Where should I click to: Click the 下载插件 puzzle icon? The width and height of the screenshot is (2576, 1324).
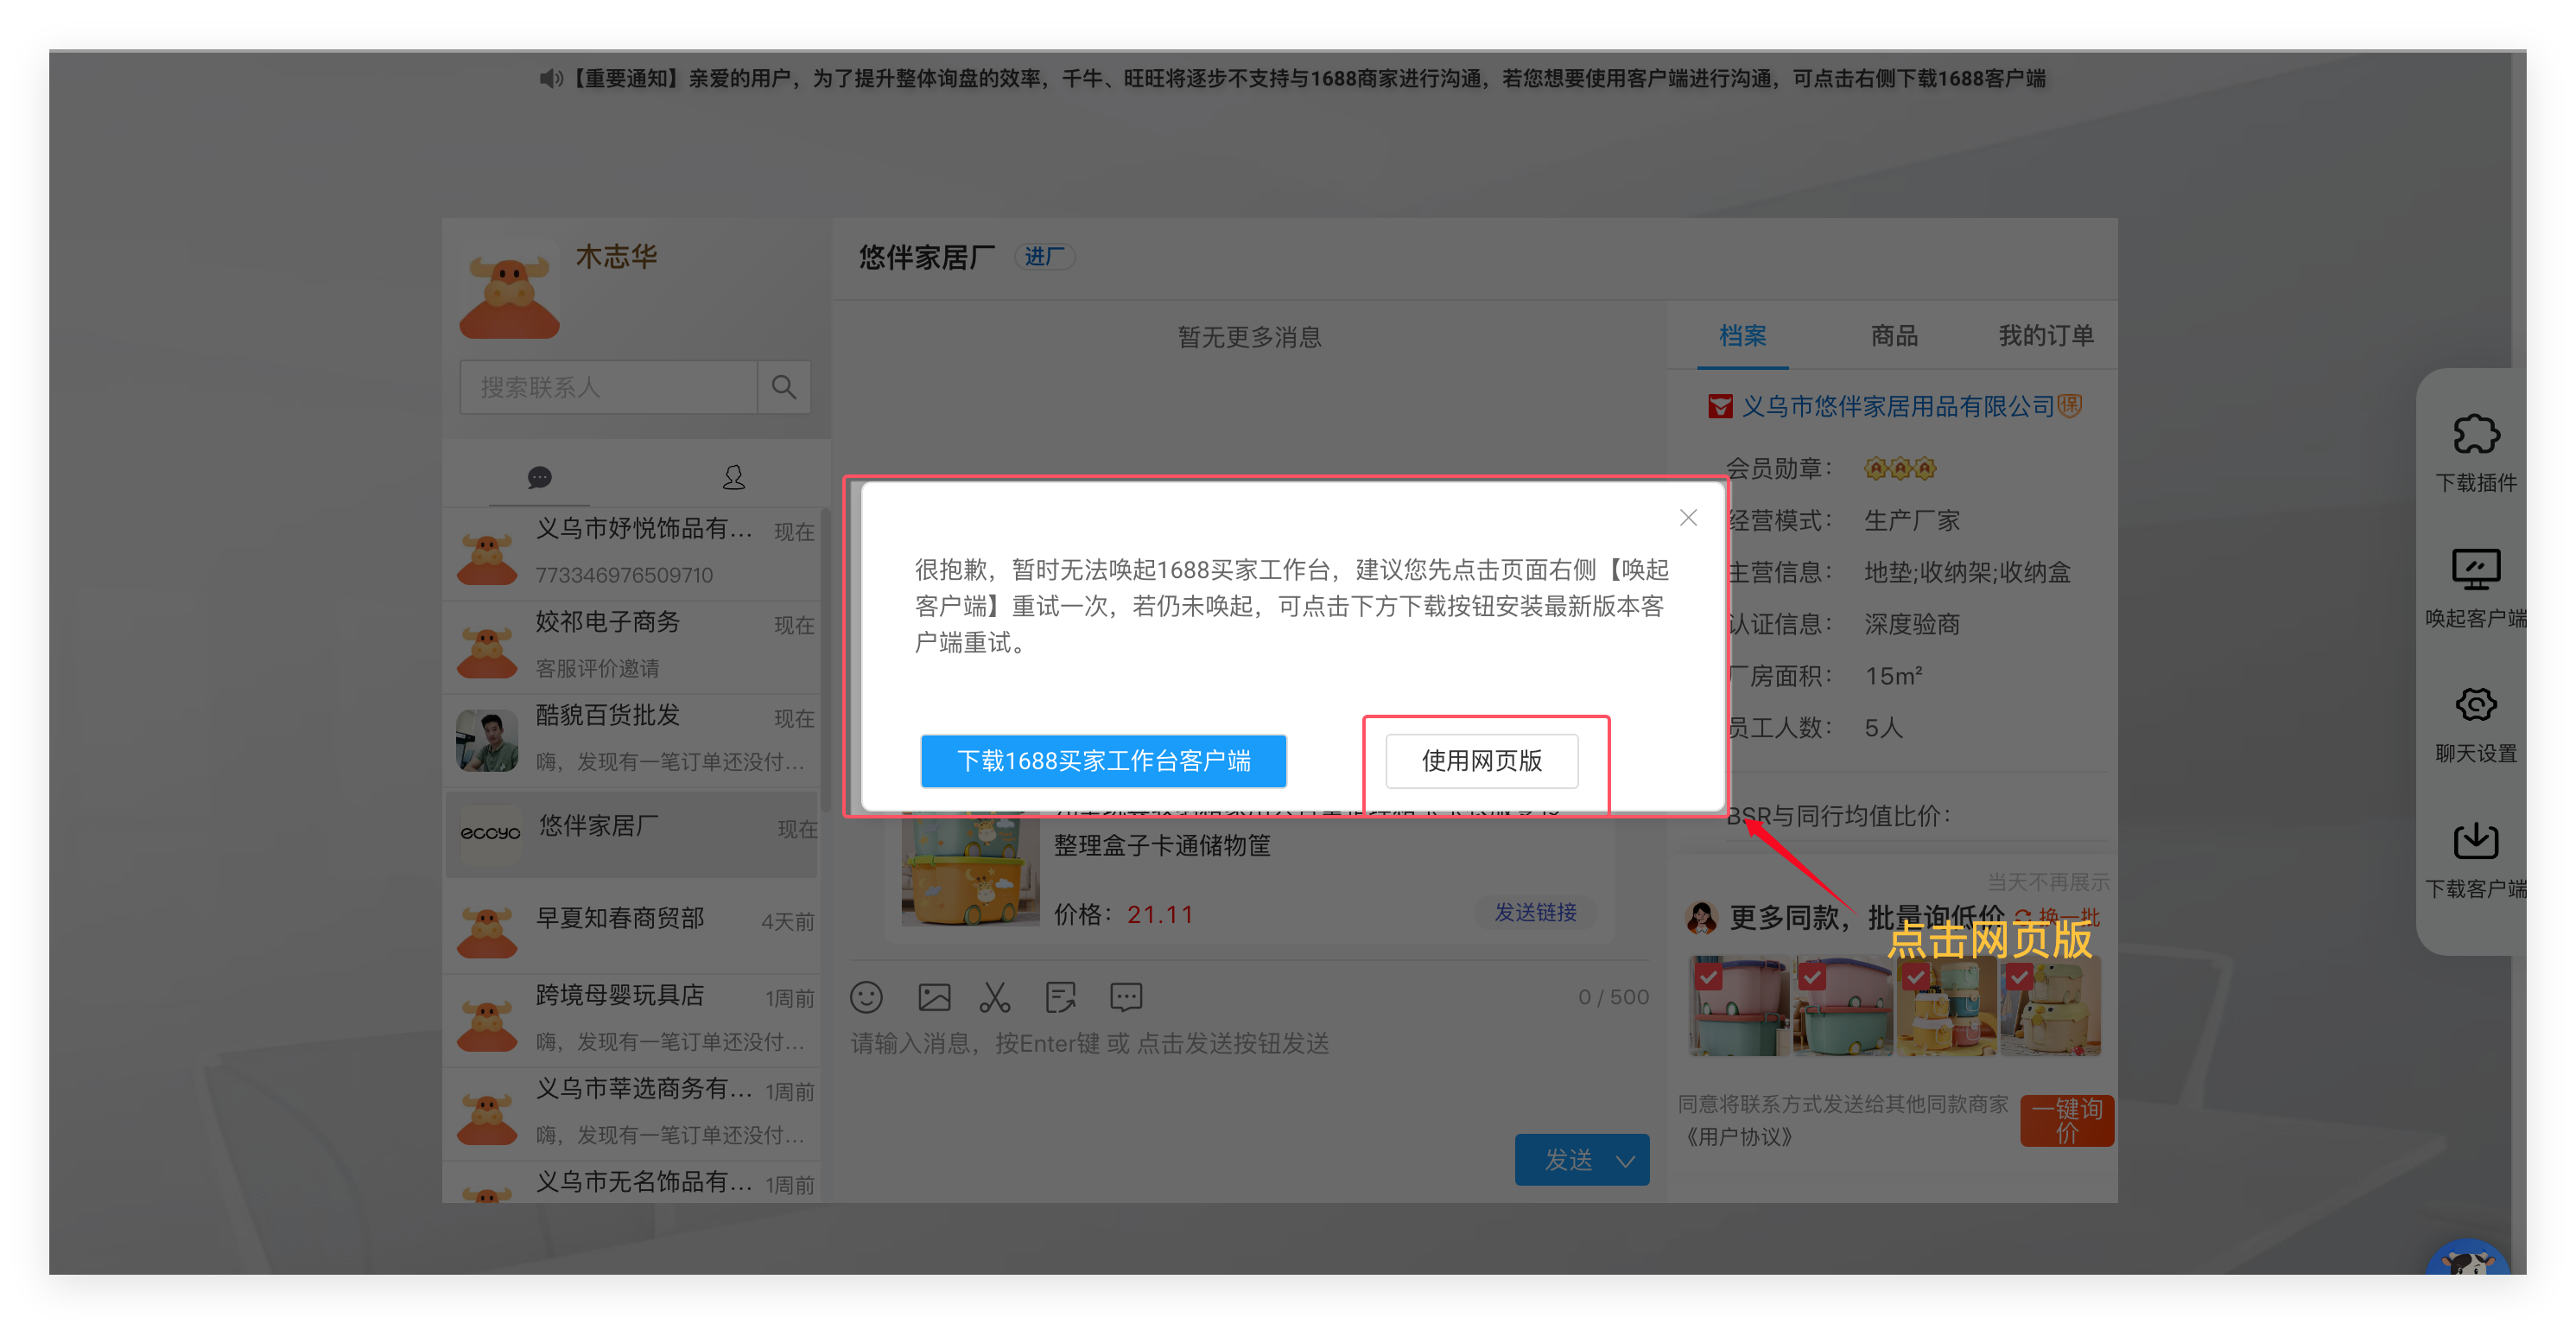point(2475,436)
